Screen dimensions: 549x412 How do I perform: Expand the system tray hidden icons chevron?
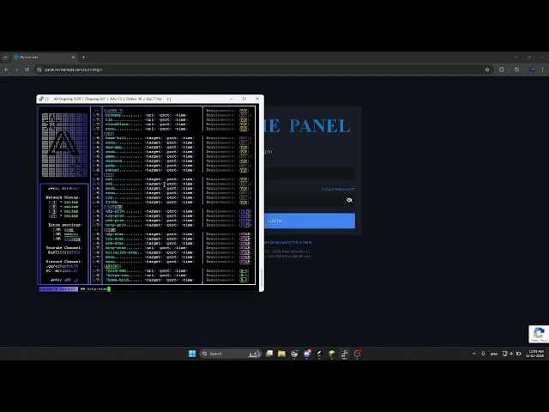[x=474, y=354]
